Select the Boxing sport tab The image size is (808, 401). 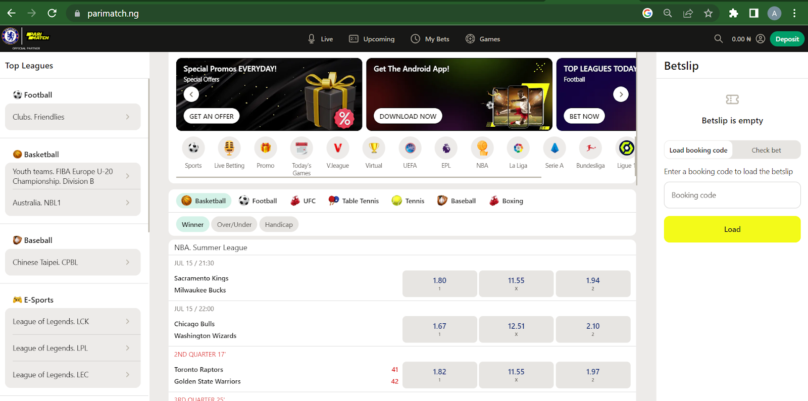pos(506,201)
